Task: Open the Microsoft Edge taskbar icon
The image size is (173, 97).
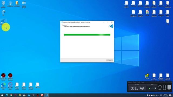Action: [x=7, y=95]
